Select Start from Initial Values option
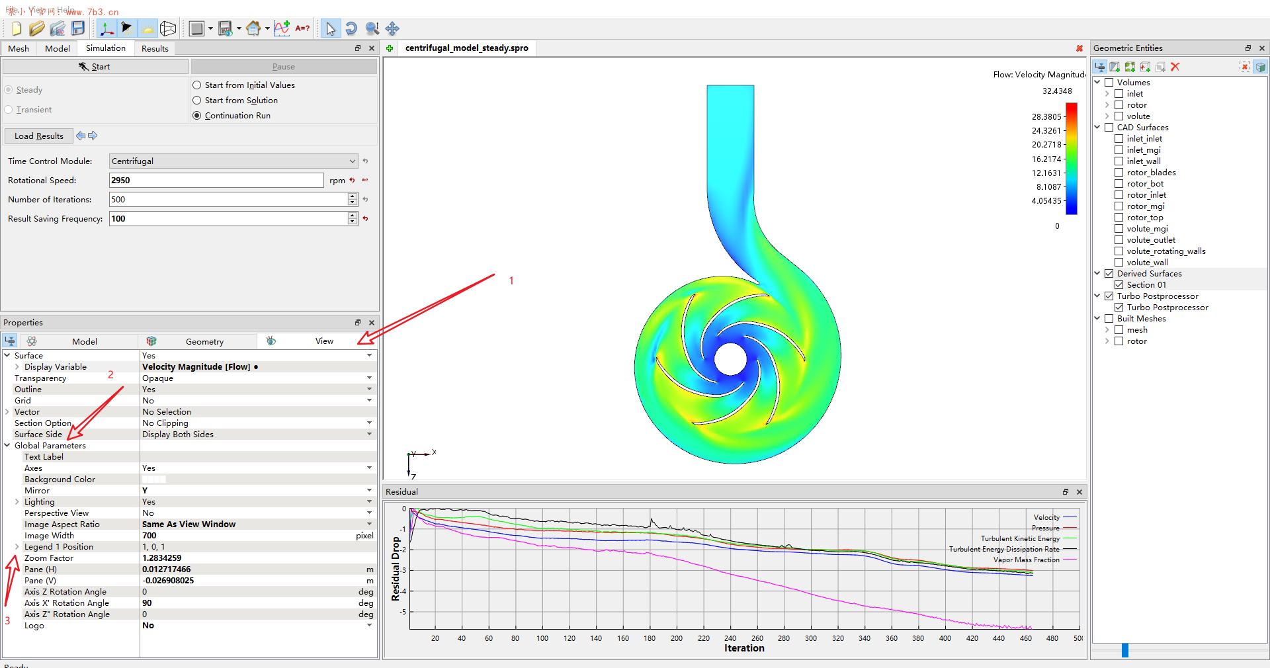Screen dimensions: 1270x668 [197, 85]
